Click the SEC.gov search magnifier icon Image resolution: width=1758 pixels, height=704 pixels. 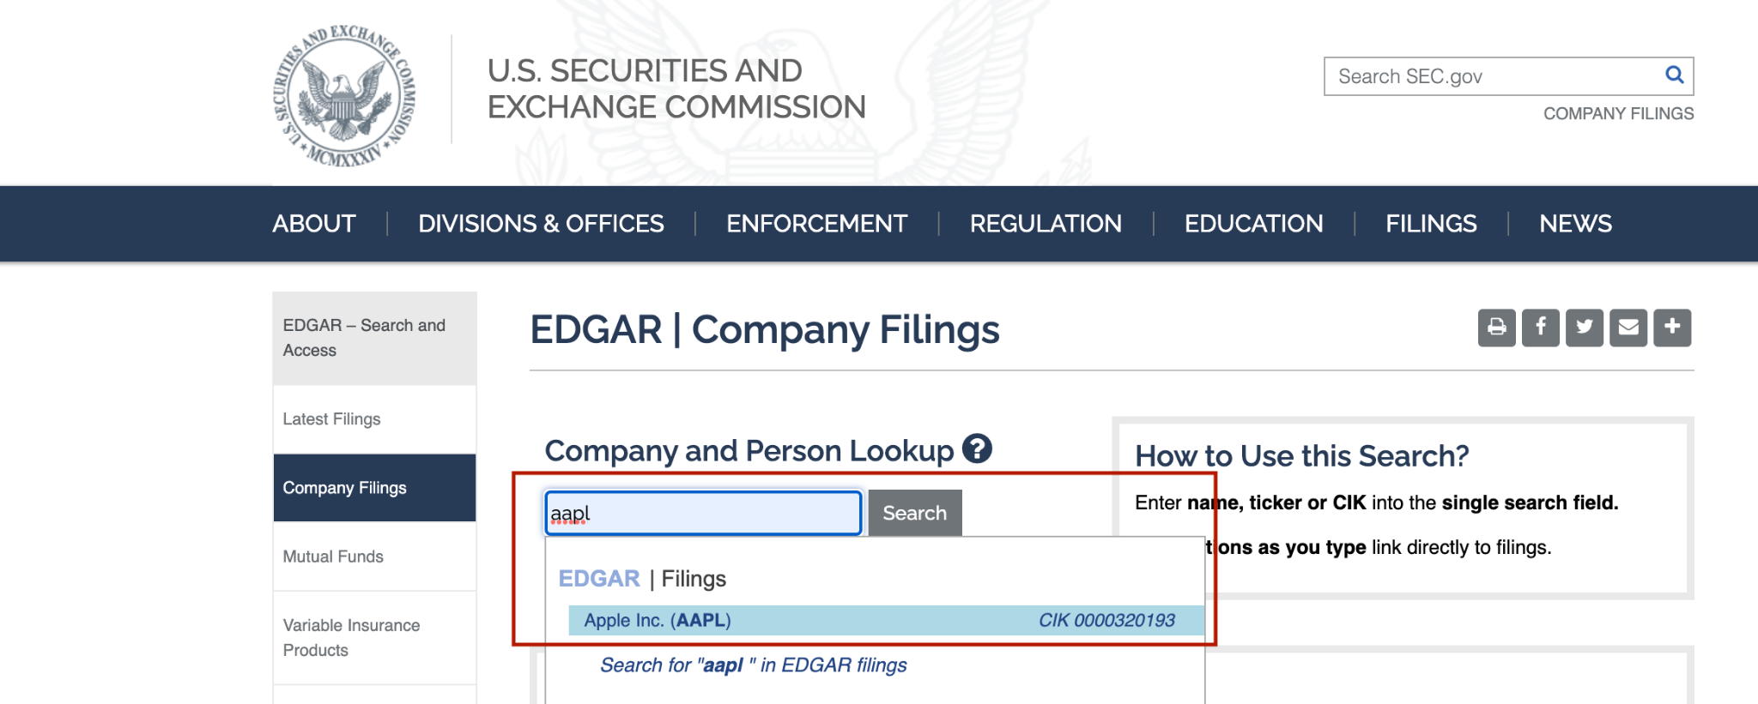tap(1674, 75)
